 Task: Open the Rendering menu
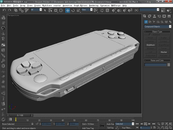coord(94,6)
